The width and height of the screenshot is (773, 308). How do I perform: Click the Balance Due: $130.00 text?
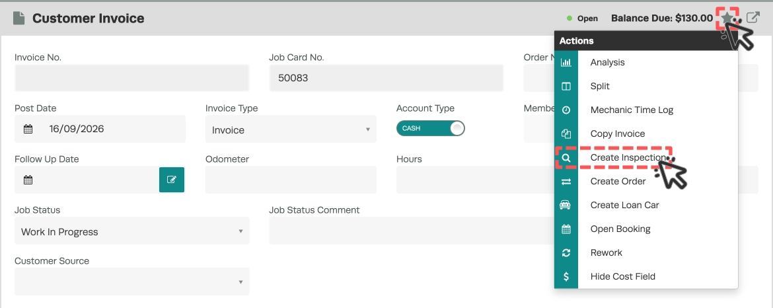(661, 19)
